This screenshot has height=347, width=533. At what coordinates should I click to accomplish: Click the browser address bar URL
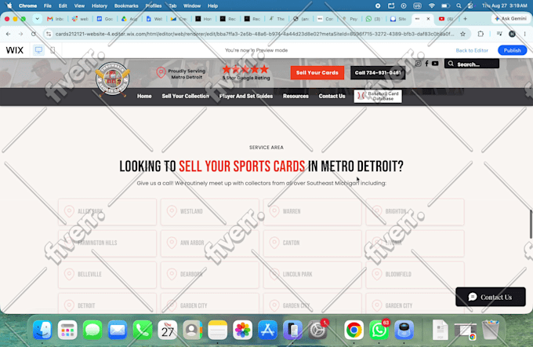(x=254, y=34)
